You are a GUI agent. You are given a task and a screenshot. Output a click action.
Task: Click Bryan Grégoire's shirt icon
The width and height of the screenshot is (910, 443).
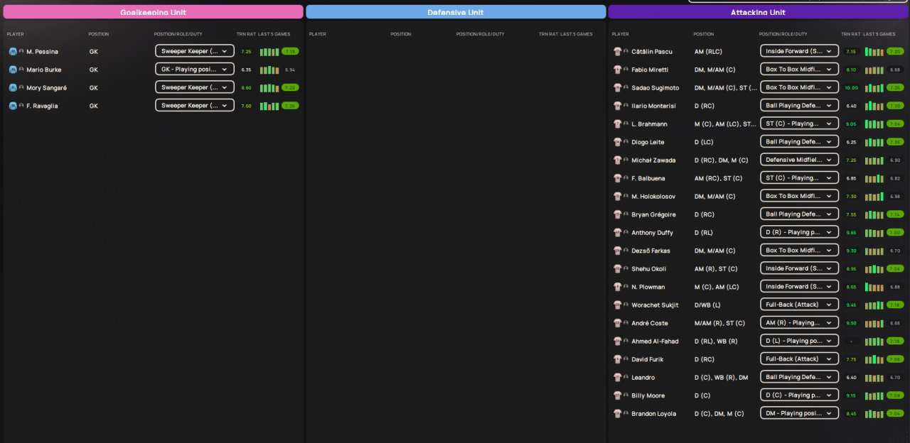click(x=618, y=214)
